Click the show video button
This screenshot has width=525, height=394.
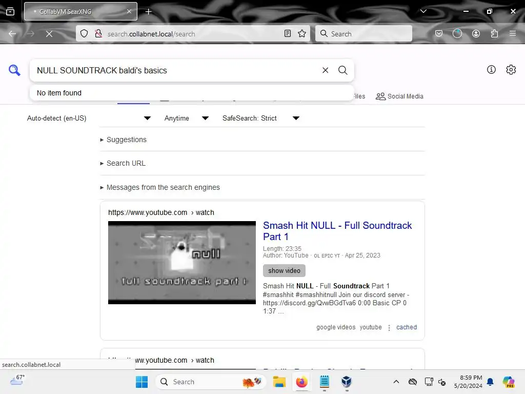point(284,271)
